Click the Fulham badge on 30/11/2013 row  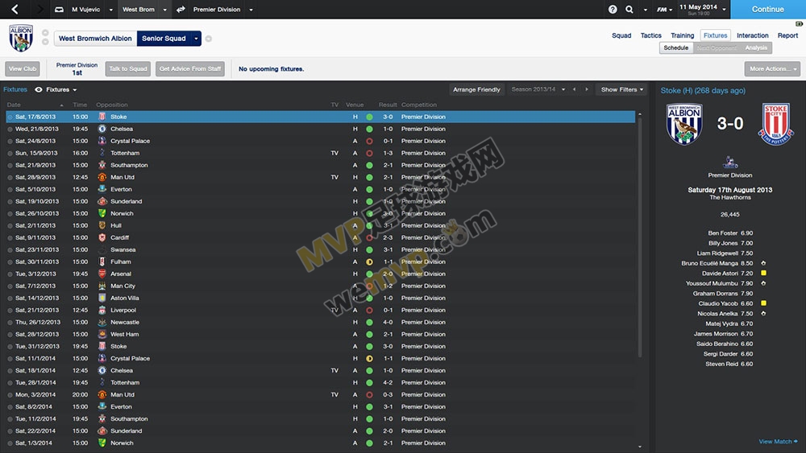coord(102,262)
